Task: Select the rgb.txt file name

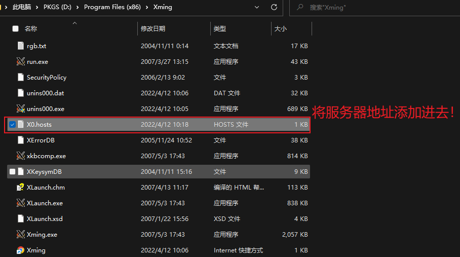Action: coord(36,46)
